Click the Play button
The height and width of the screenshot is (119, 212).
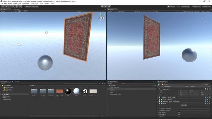[x=102, y=6]
